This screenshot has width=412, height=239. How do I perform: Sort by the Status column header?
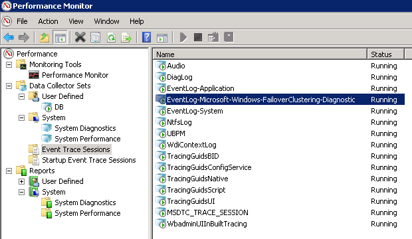click(x=385, y=54)
